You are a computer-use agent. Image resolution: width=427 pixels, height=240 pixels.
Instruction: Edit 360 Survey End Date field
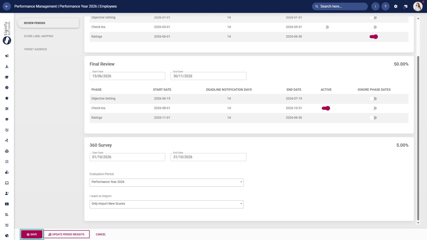tap(208, 157)
